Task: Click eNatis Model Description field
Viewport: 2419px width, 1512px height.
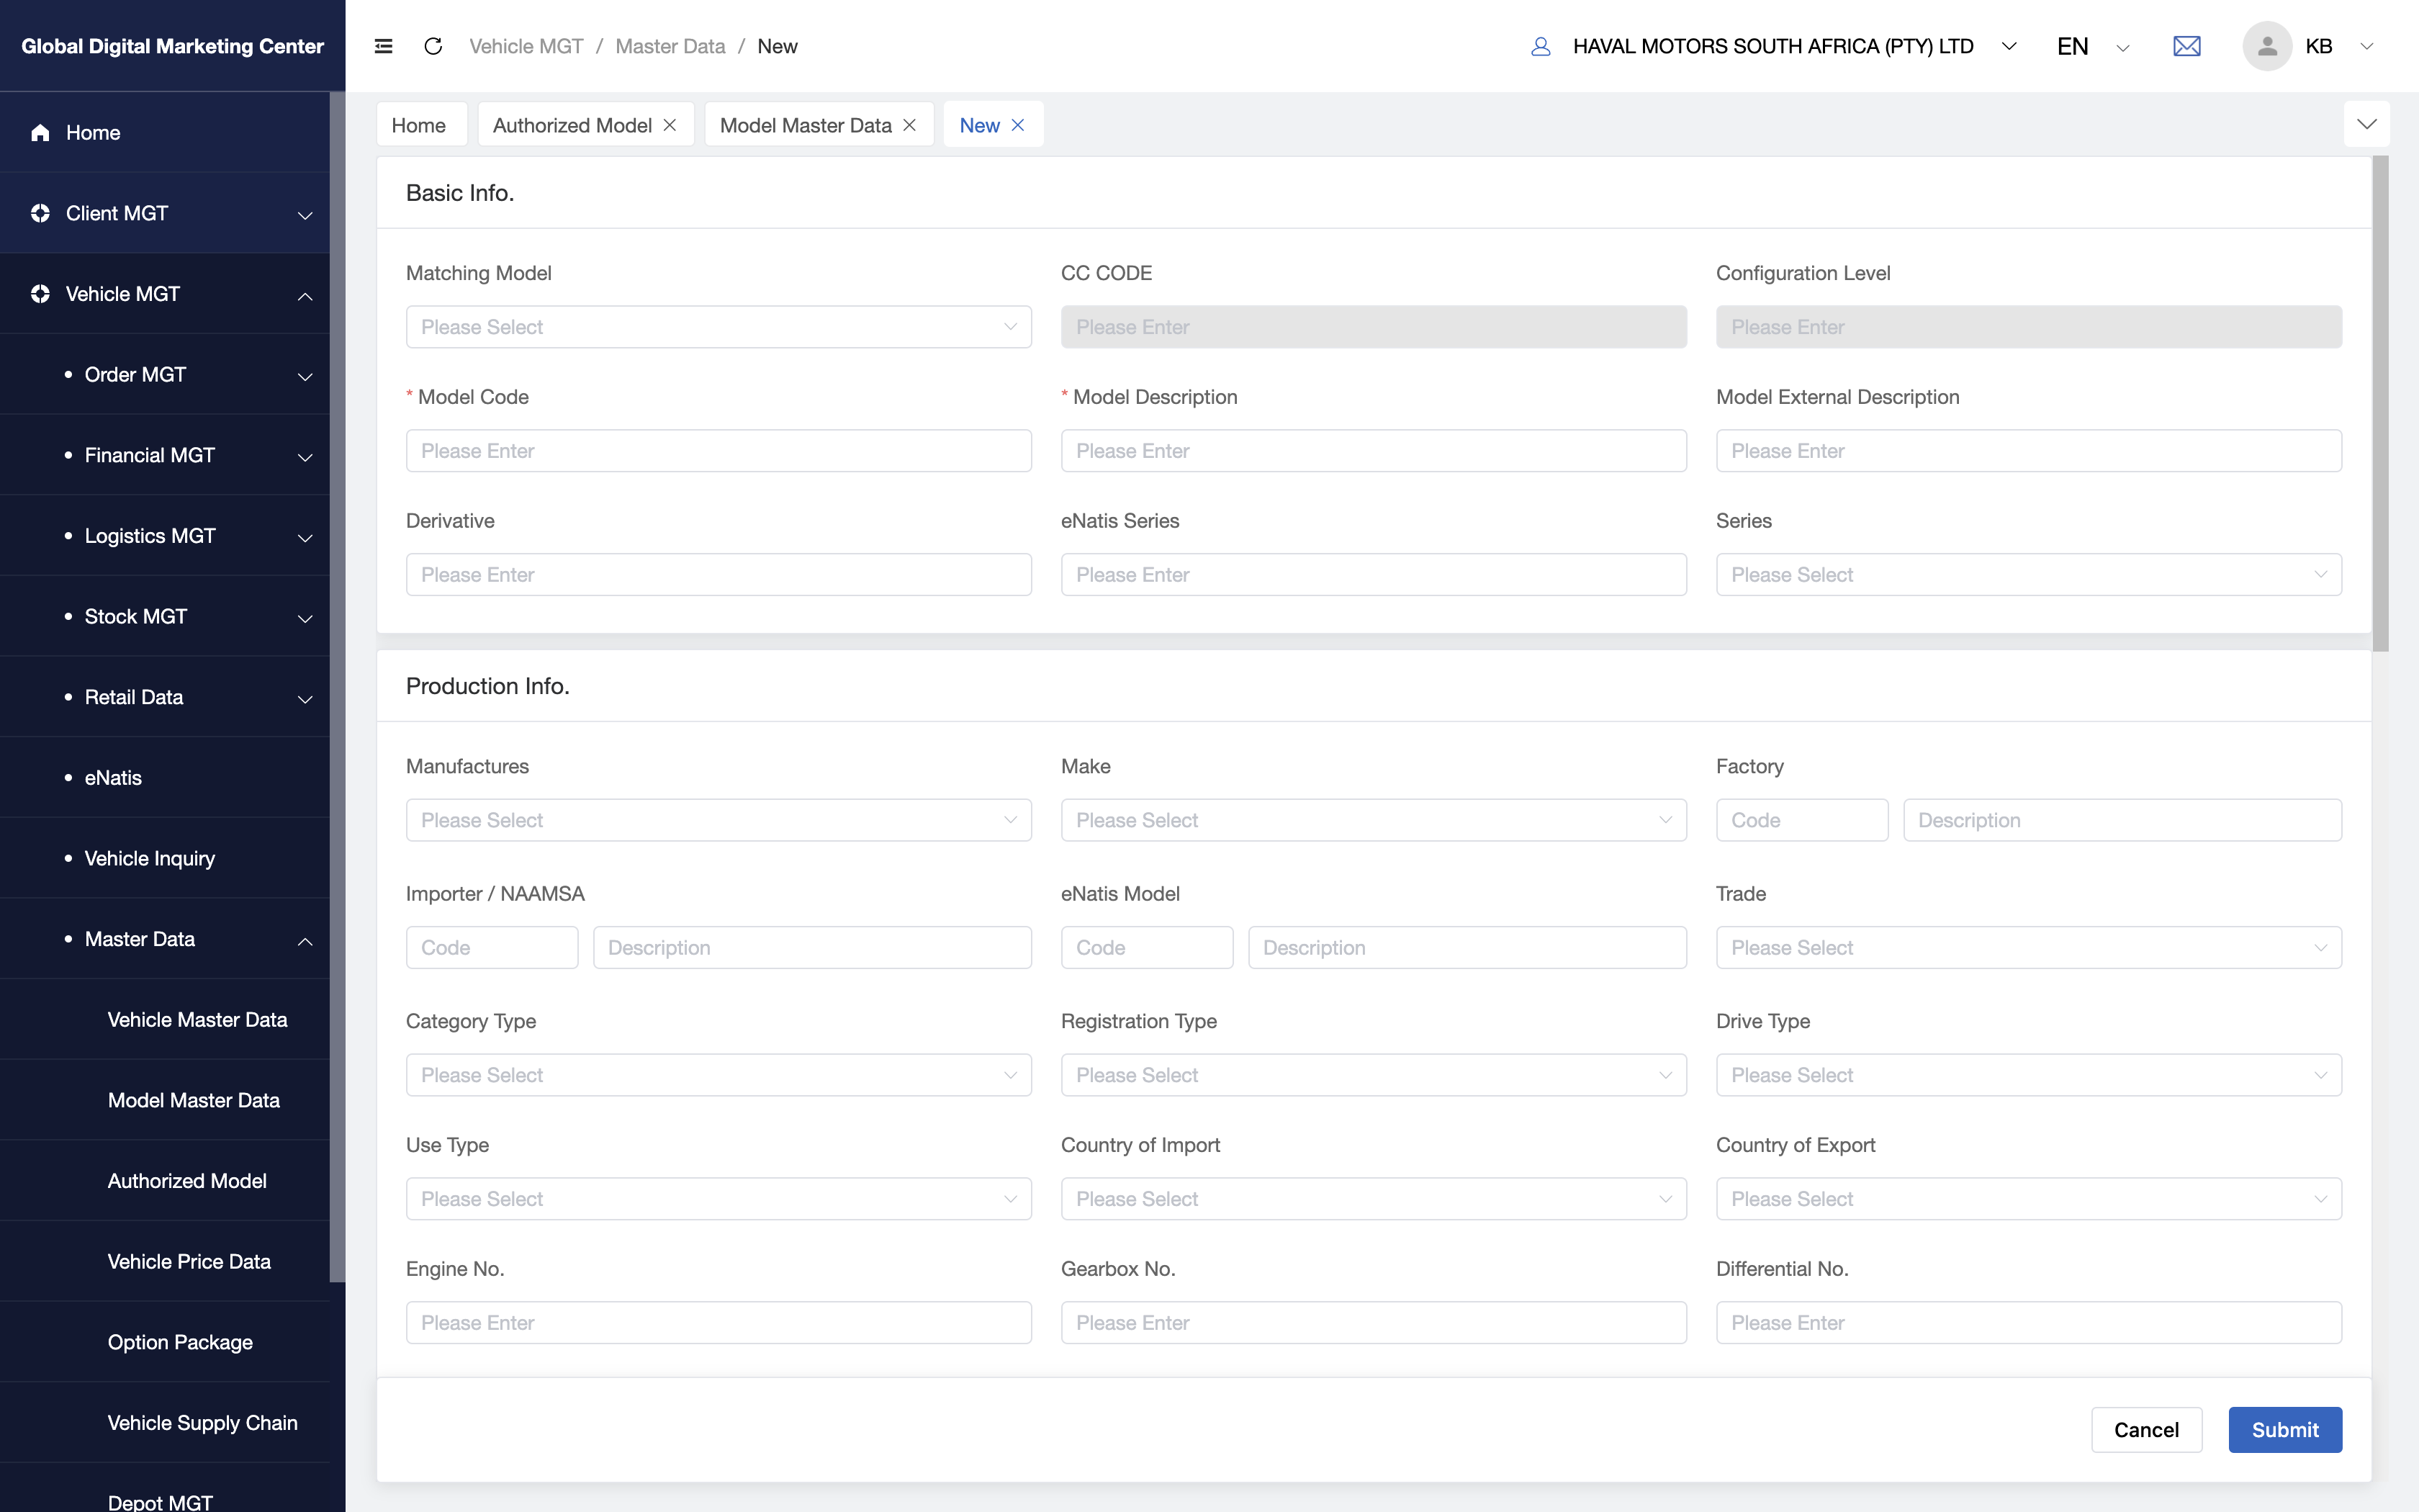Action: coord(1467,948)
